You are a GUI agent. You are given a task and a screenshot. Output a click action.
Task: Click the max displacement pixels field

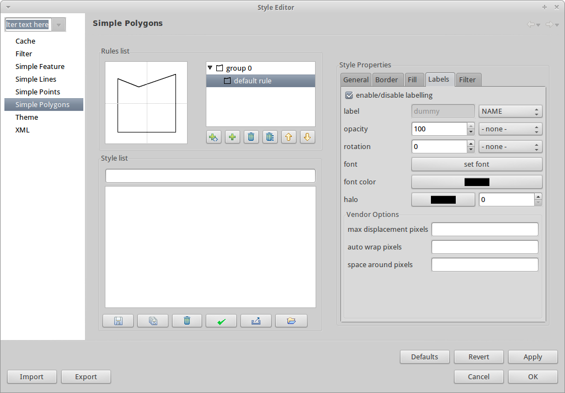pos(485,229)
